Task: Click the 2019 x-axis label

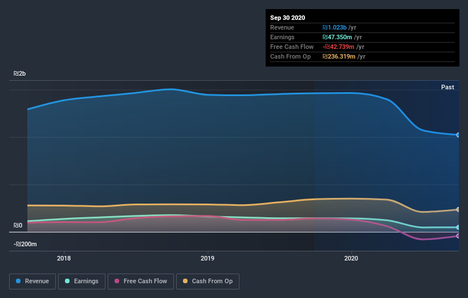Action: (207, 258)
